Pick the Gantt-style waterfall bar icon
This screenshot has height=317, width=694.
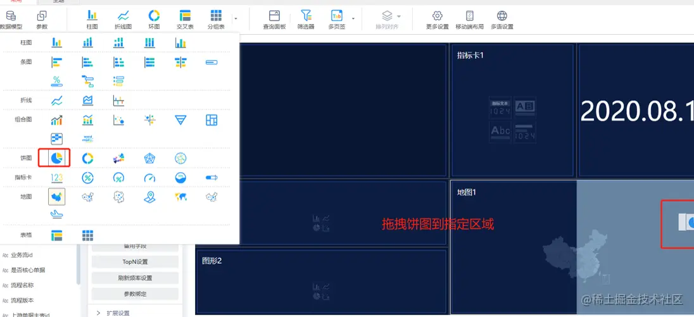coord(87,81)
